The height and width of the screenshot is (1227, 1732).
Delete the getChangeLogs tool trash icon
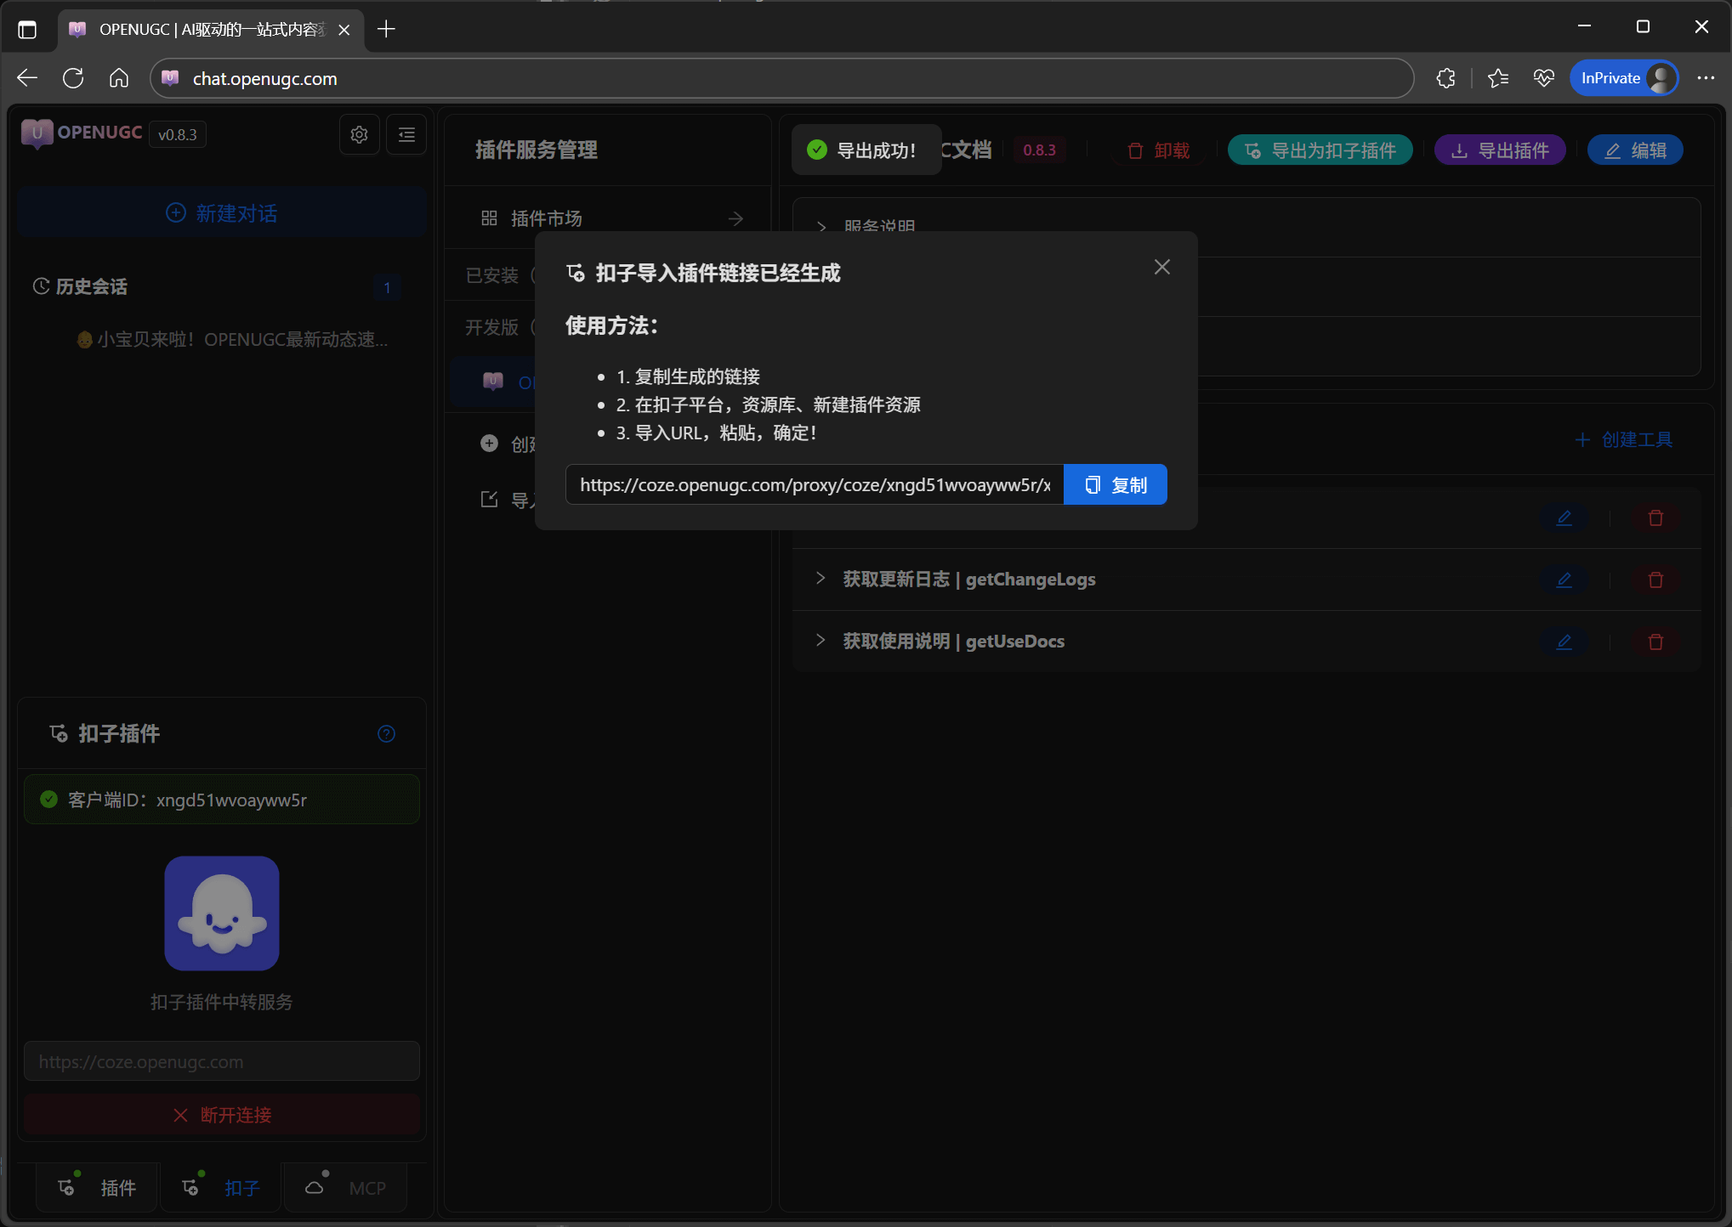click(1655, 580)
